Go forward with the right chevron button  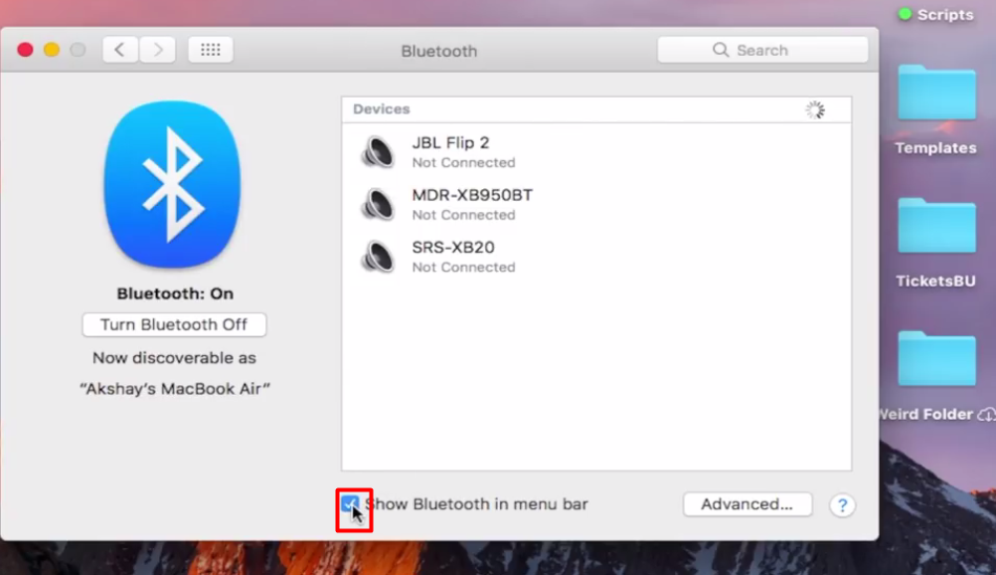(x=157, y=50)
